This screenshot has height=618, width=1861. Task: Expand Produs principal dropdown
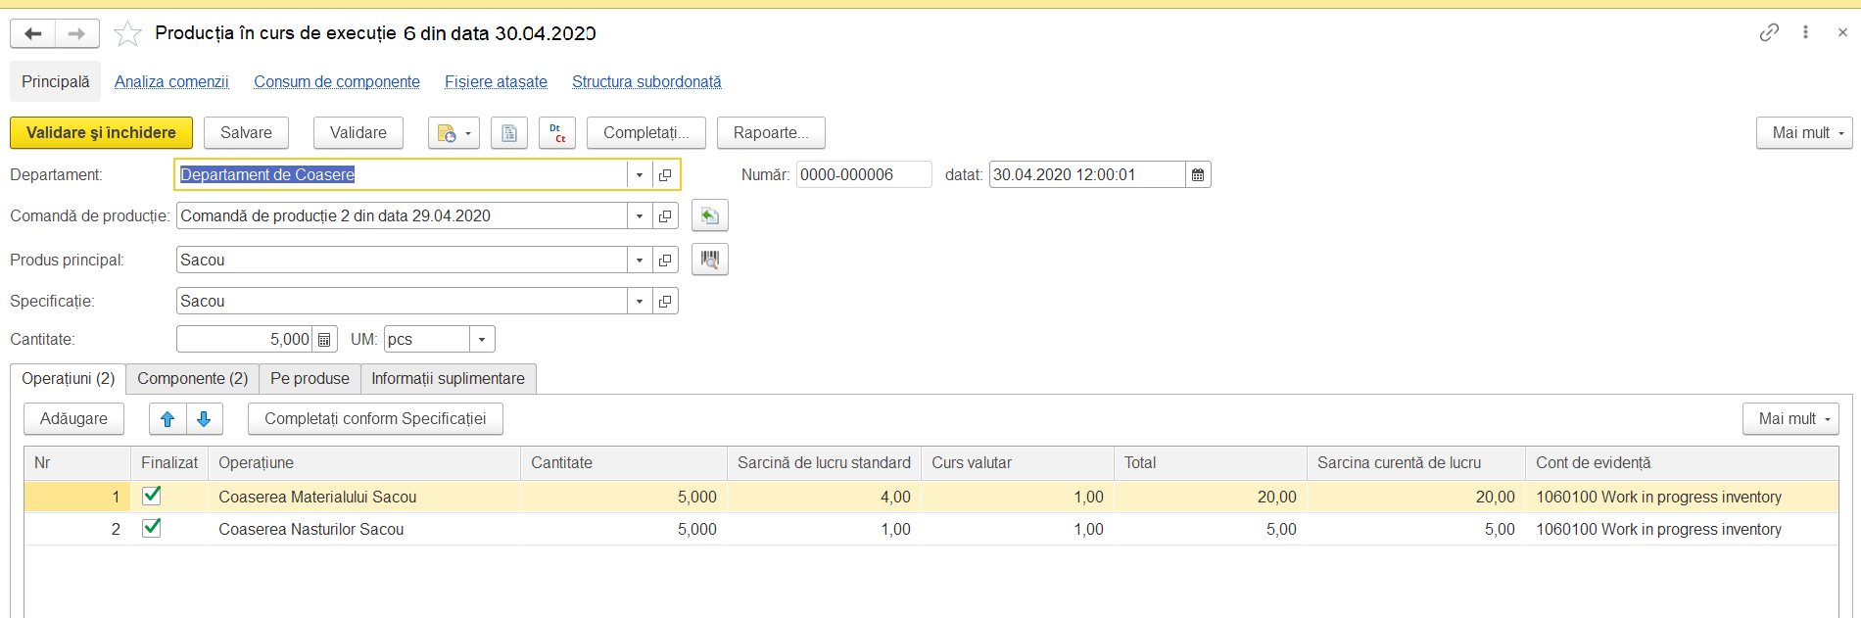coord(640,261)
